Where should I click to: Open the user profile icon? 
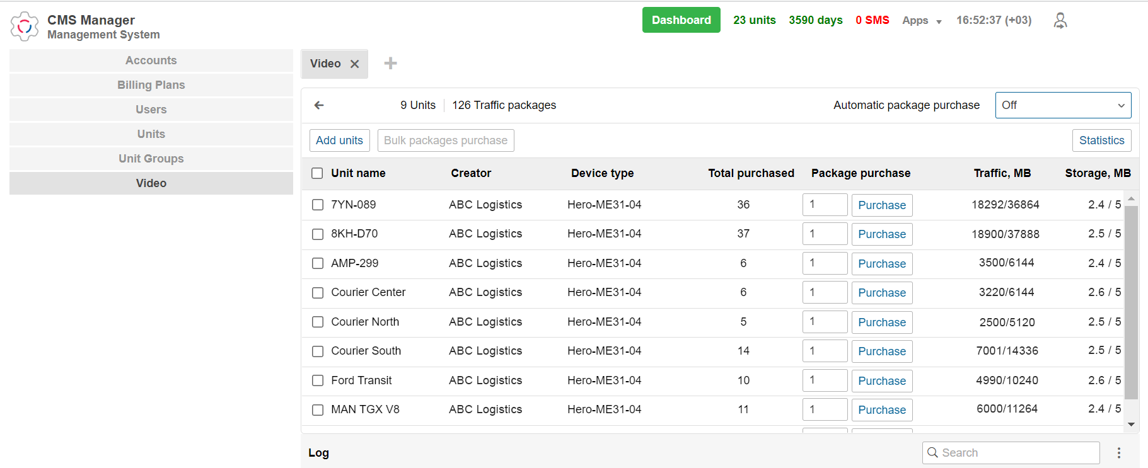(x=1060, y=21)
